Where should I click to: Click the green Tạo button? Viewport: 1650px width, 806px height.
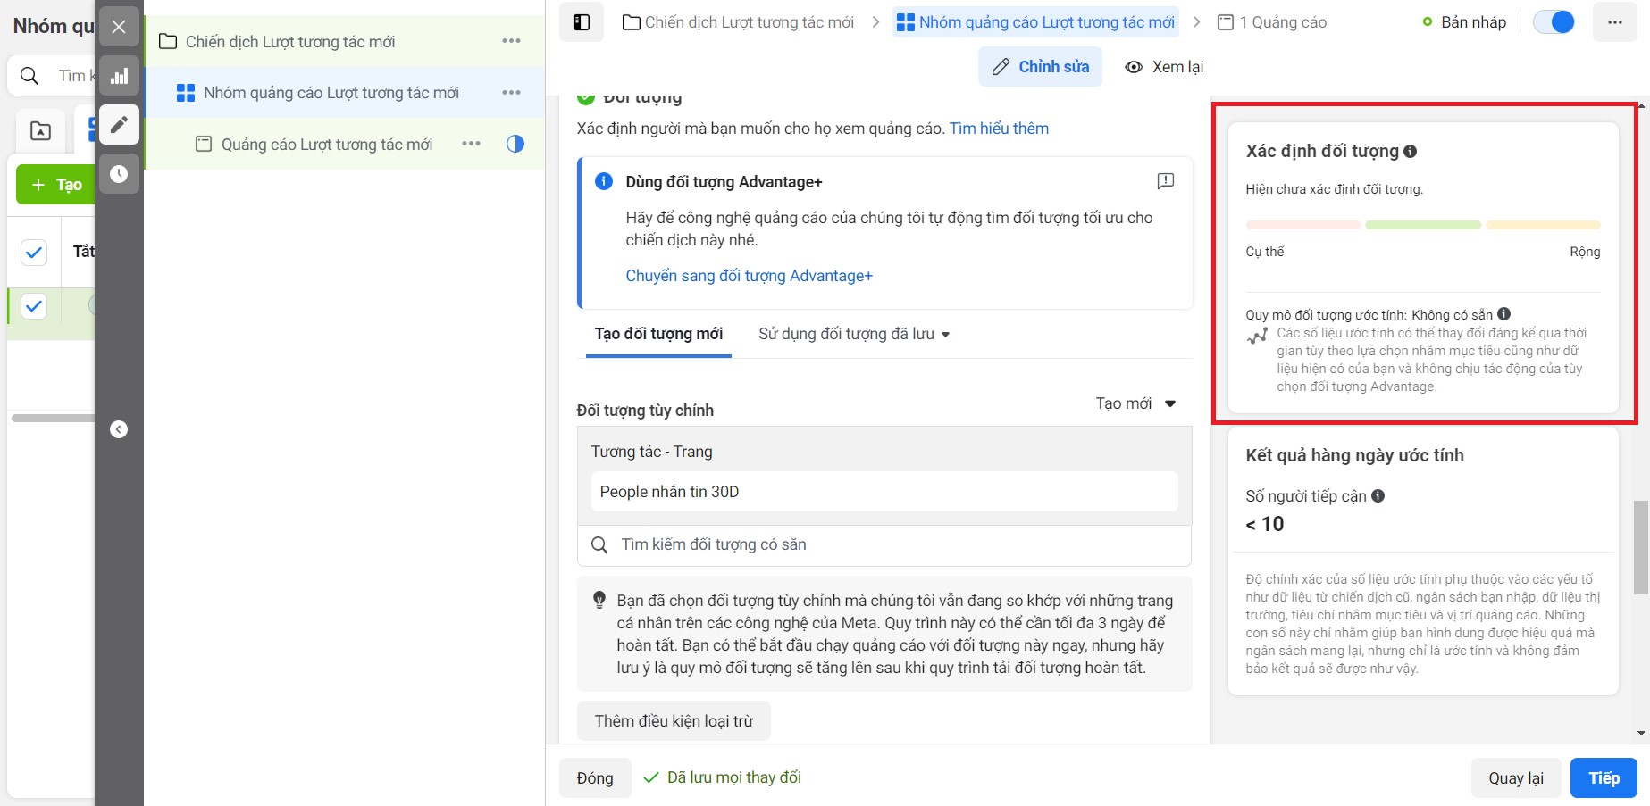point(55,185)
